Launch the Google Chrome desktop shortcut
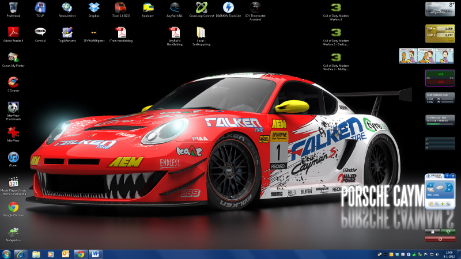Screen dimensions: 461x259 coord(13,209)
